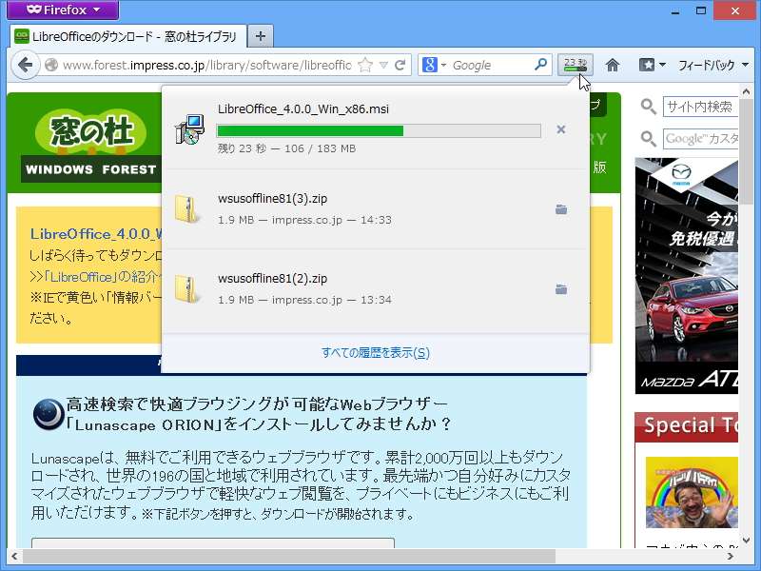Reload the current page
The height and width of the screenshot is (571, 761).
[x=401, y=65]
